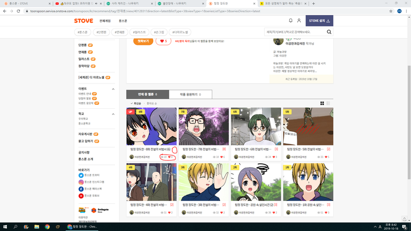This screenshot has width=411, height=231.
Task: Open the notification center in the system tray
Action: coord(404,227)
